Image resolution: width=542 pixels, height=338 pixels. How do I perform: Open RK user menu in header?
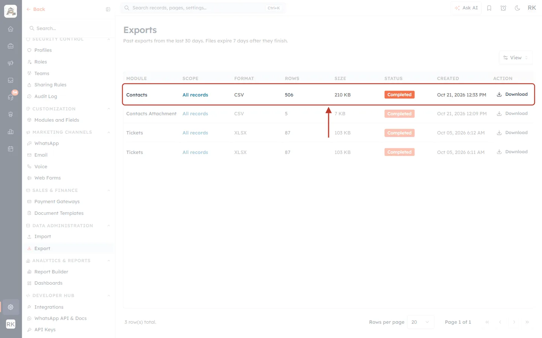[x=532, y=8]
